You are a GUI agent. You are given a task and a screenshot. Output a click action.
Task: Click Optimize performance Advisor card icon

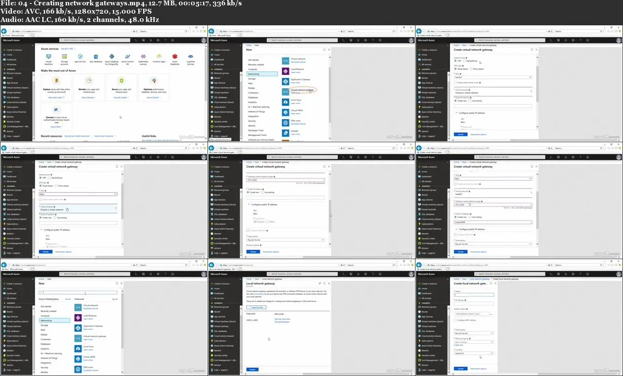pos(154,81)
